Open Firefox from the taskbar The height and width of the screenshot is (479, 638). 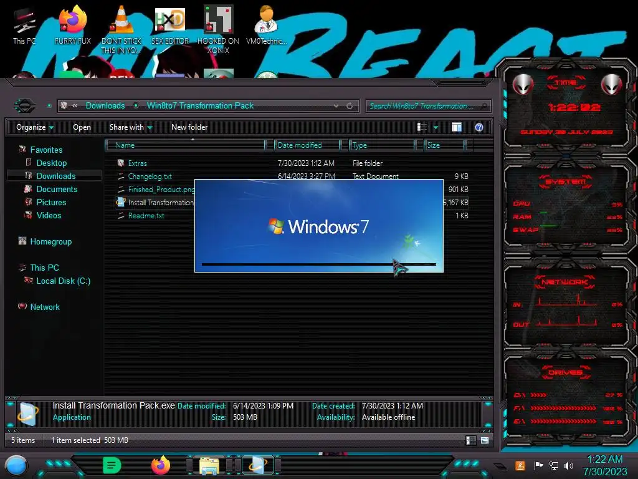[161, 465]
